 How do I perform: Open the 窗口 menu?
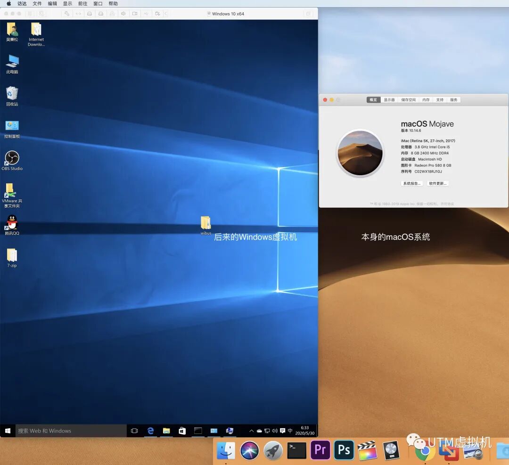(98, 4)
